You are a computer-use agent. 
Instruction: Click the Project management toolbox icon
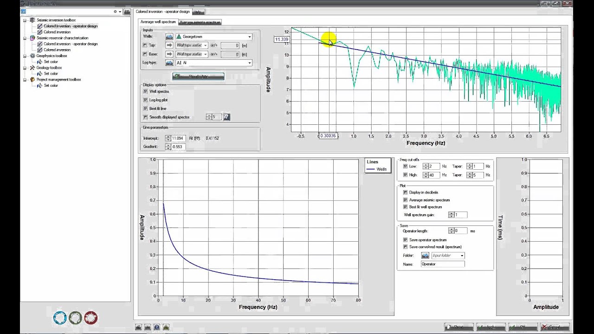pos(32,80)
